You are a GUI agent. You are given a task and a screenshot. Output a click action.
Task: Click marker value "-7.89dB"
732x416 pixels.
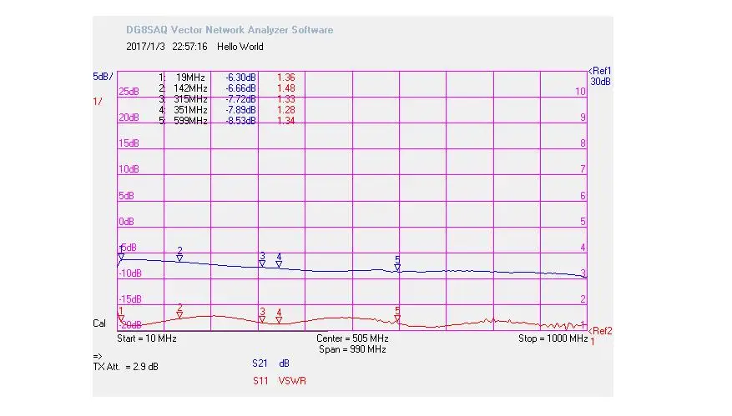click(241, 109)
